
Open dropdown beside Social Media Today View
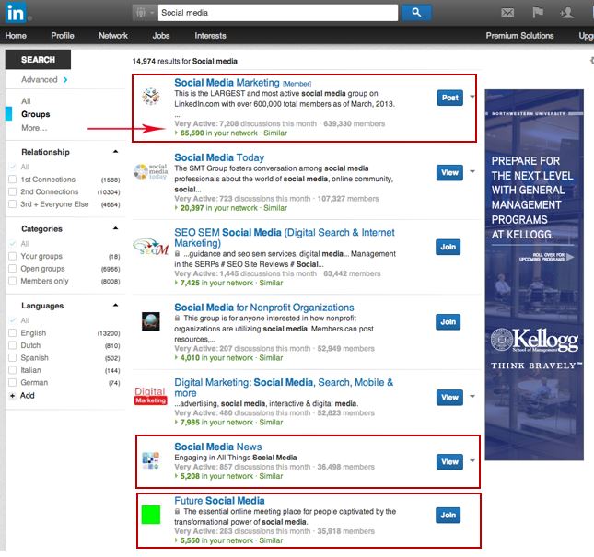pyautogui.click(x=472, y=172)
